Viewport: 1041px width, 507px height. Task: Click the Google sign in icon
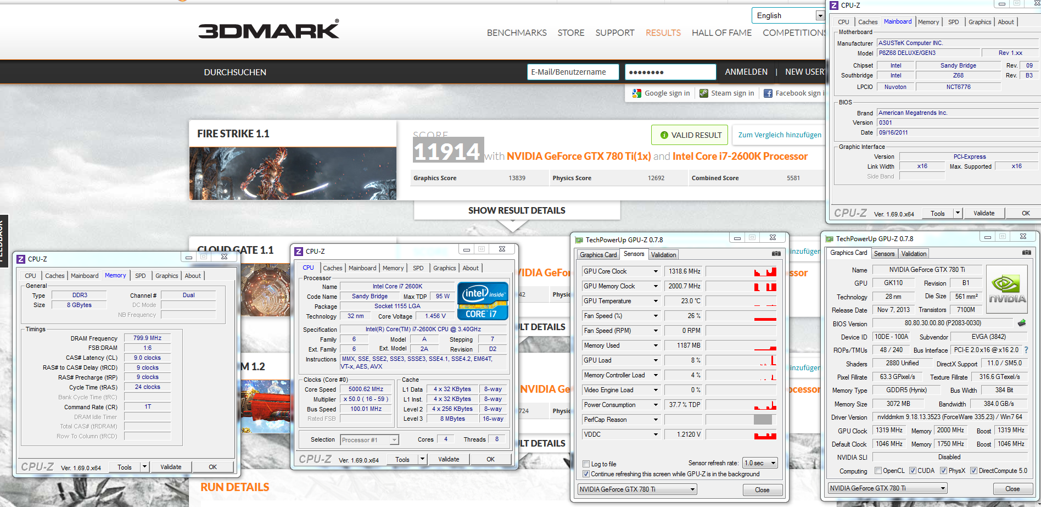pos(637,93)
